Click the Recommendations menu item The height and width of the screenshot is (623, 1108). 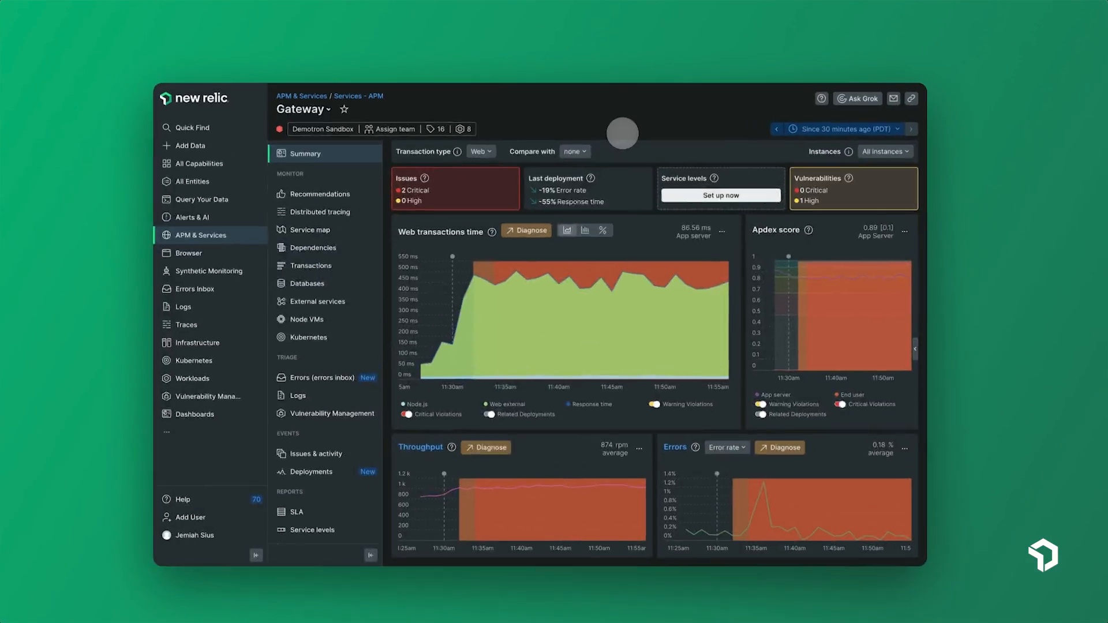[320, 193]
